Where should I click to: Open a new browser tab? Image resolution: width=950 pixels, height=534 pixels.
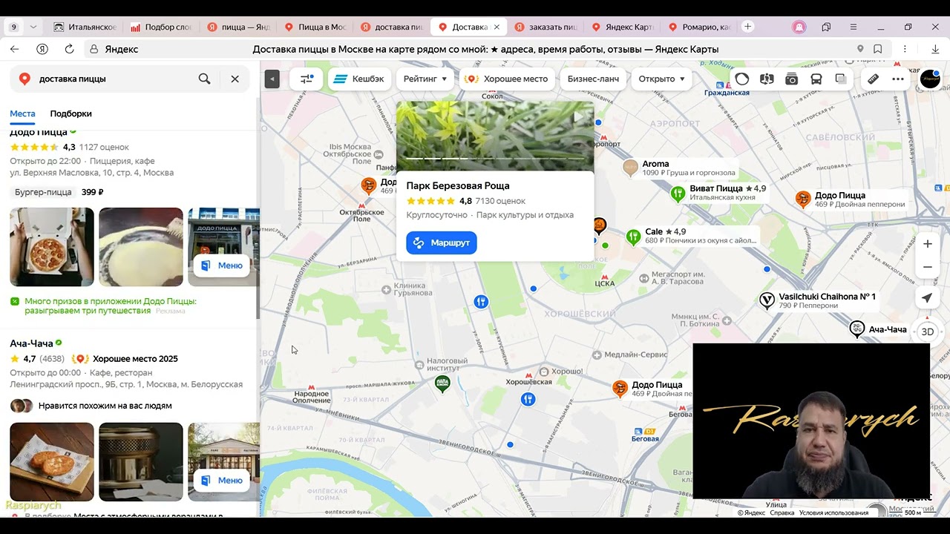(x=747, y=27)
